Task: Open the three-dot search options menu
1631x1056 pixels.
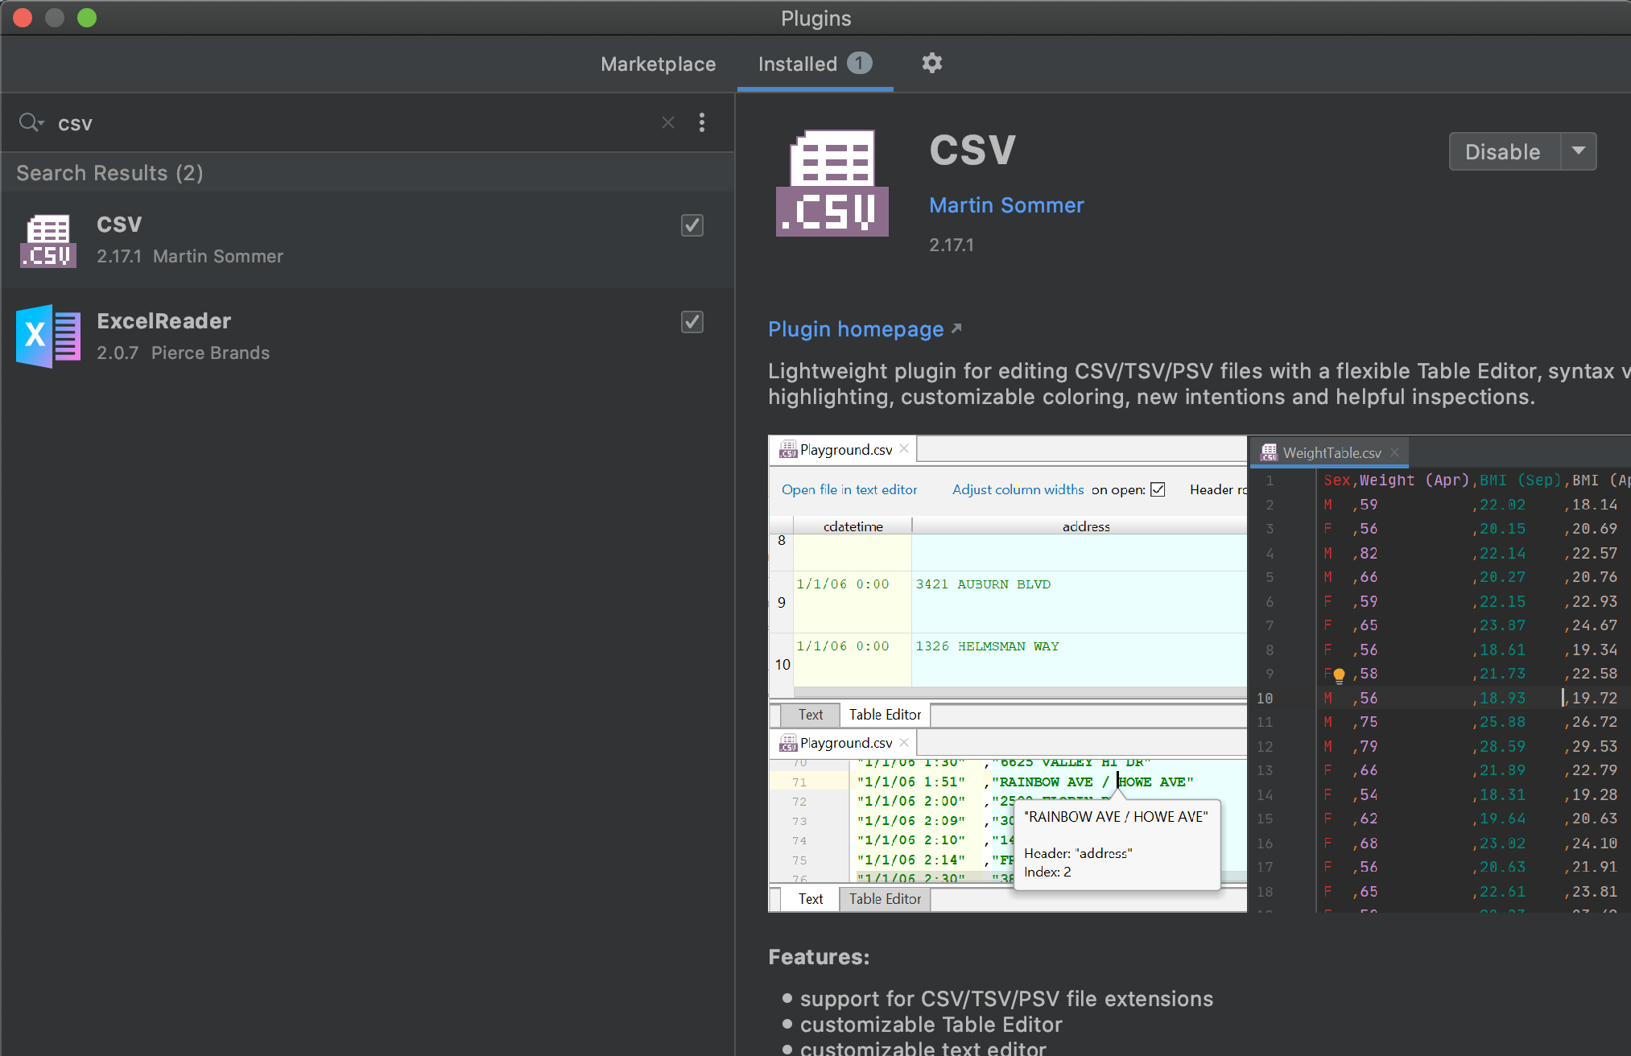Action: pos(702,122)
